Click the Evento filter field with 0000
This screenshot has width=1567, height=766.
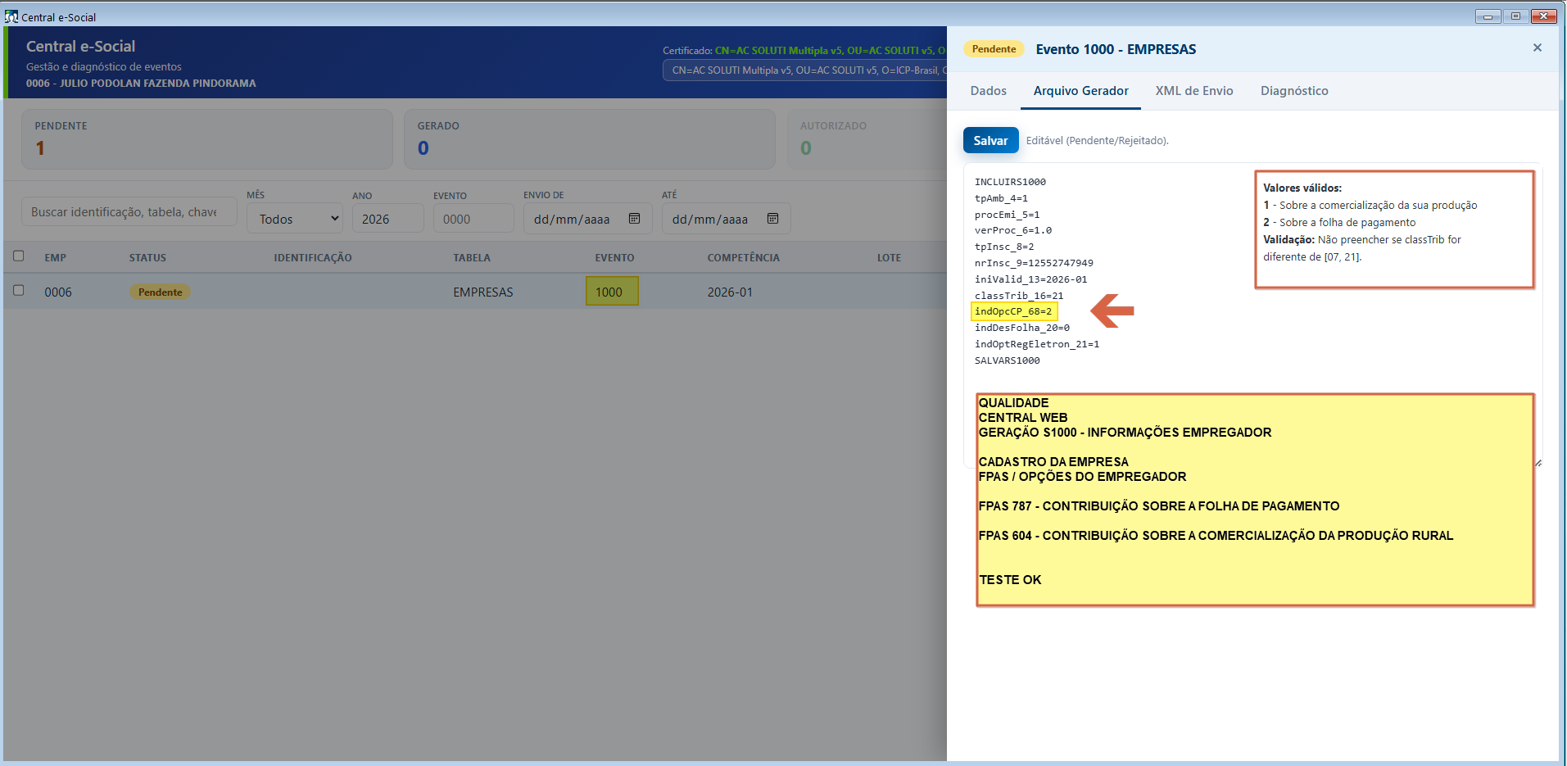tap(473, 219)
